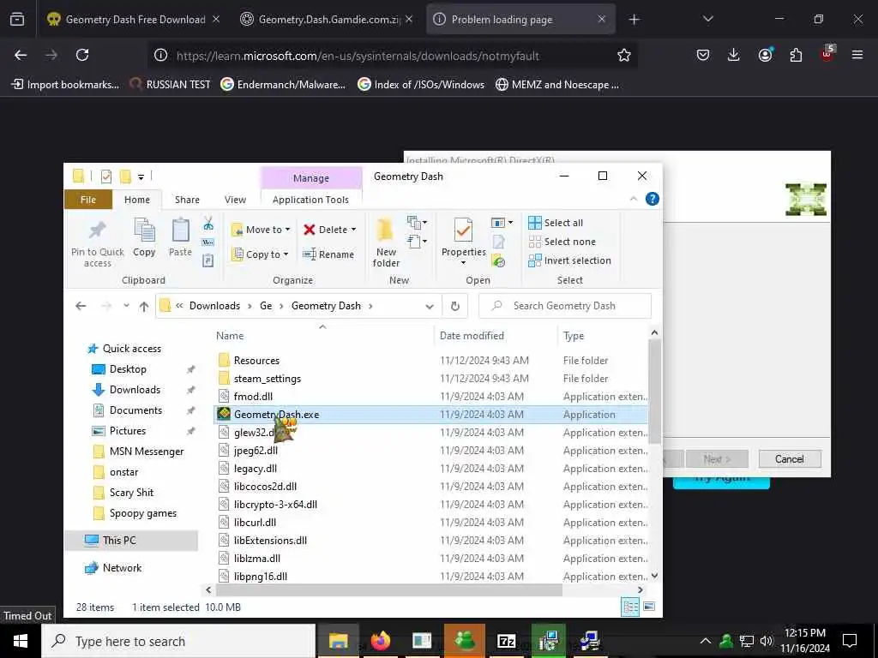
Task: Switch to details view button
Action: pyautogui.click(x=630, y=607)
